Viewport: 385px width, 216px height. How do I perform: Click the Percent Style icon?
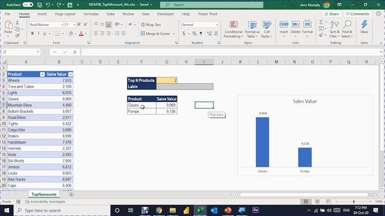[x=194, y=34]
